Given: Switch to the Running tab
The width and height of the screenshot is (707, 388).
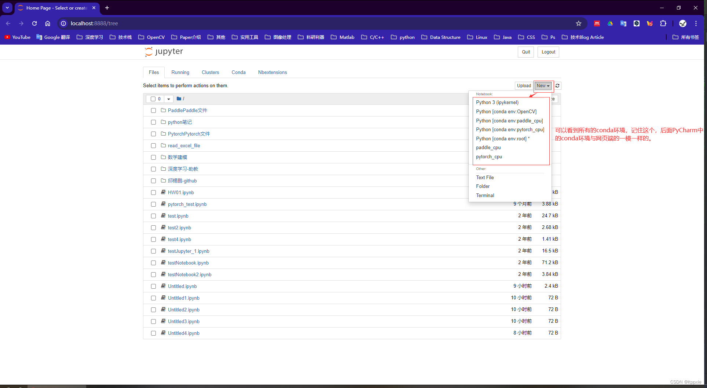Looking at the screenshot, I should pos(180,72).
